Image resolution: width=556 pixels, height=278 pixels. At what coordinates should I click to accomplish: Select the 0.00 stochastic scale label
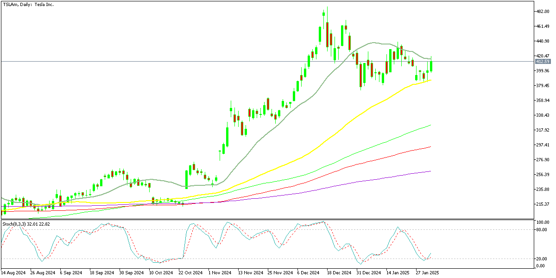[541, 266]
